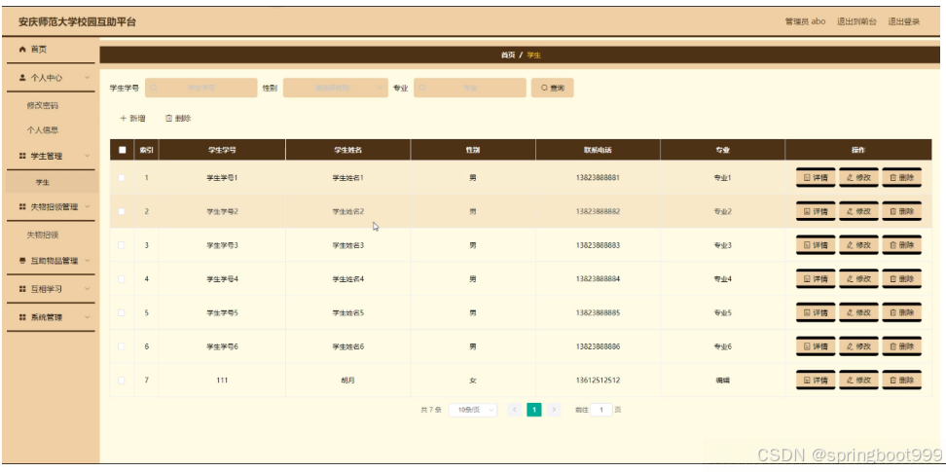
Task: Click phone number 13612512512
Action: [598, 381]
